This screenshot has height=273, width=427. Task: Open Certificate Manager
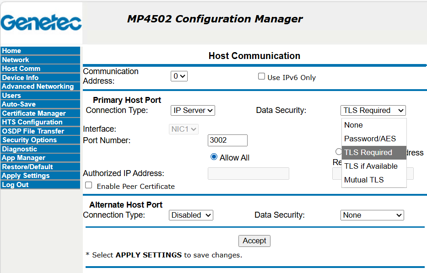point(40,113)
